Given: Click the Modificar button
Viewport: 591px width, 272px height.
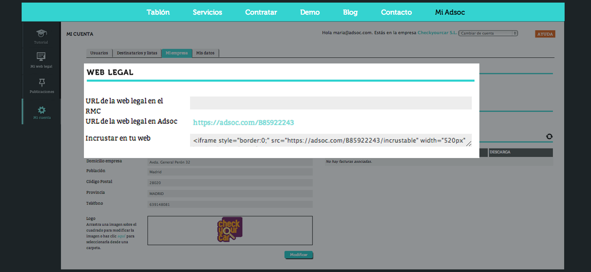Looking at the screenshot, I should point(299,255).
